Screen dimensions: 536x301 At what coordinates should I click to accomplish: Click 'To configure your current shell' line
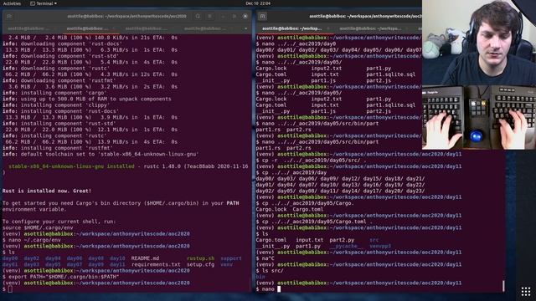pyautogui.click(x=59, y=222)
